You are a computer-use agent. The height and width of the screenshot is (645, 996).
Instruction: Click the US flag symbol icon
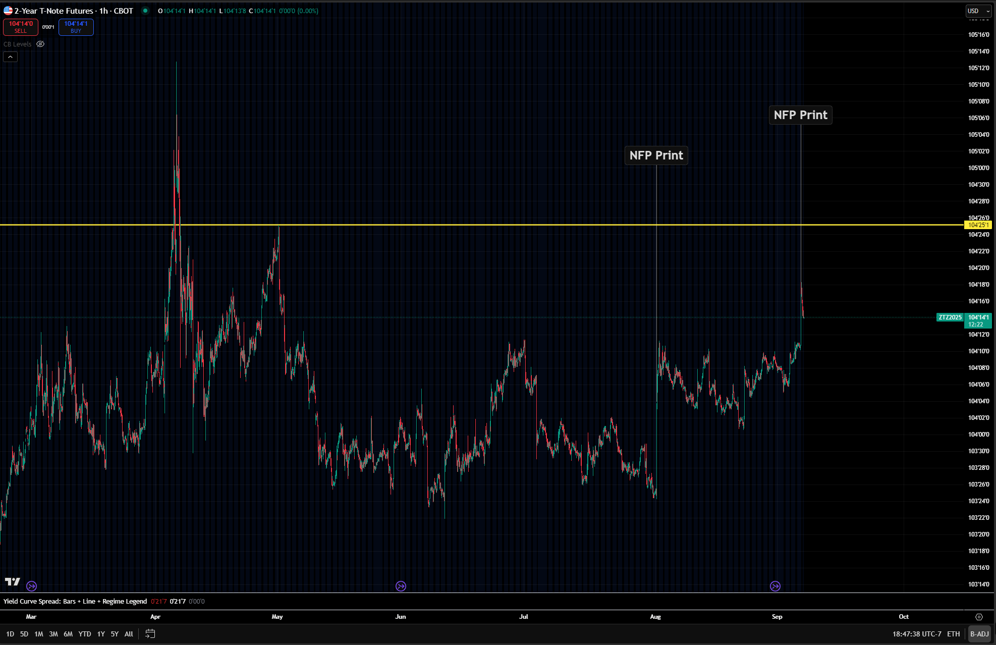pyautogui.click(x=8, y=11)
